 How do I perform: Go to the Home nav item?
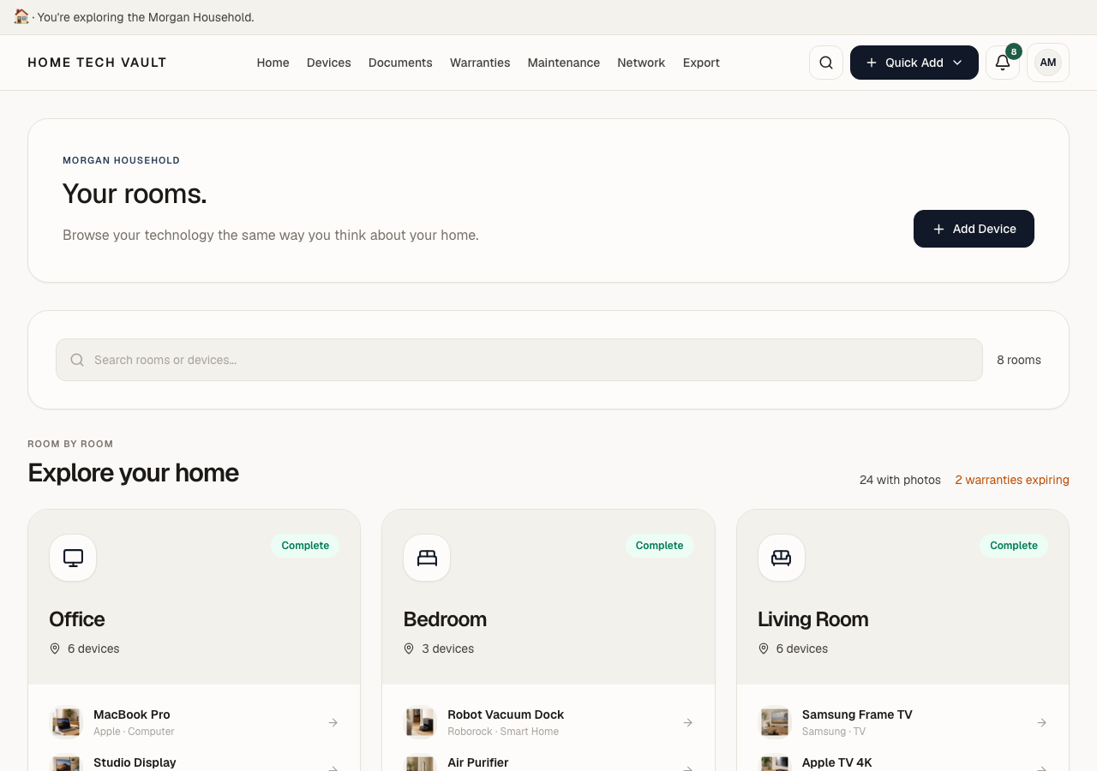(x=273, y=63)
